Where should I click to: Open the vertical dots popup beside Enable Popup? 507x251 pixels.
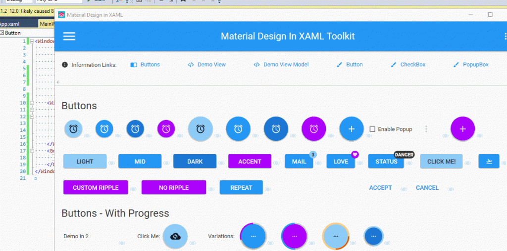tap(426, 129)
